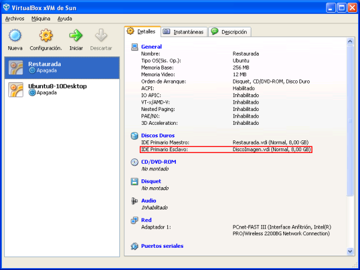Click the Descartar toolbar icon

tap(101, 36)
